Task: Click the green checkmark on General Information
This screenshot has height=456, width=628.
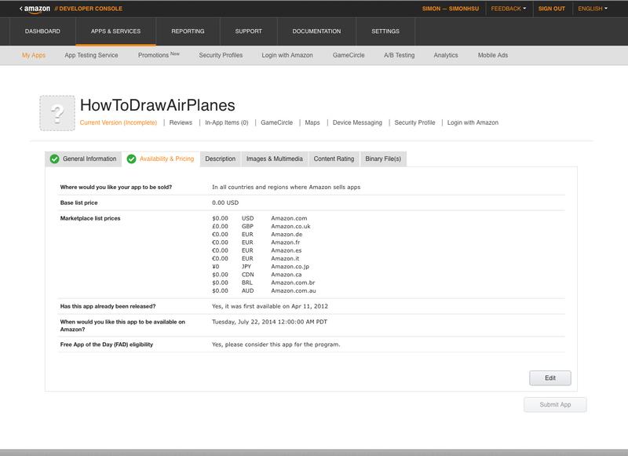Action: [54, 159]
